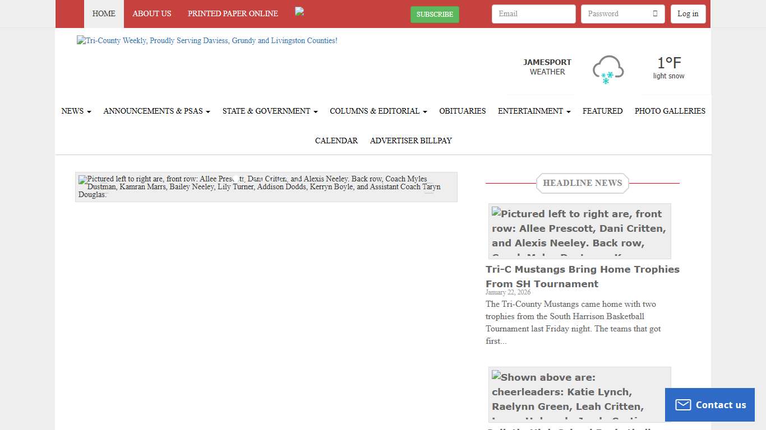Select the About Us tab
This screenshot has width=766, height=430.
coord(151,13)
